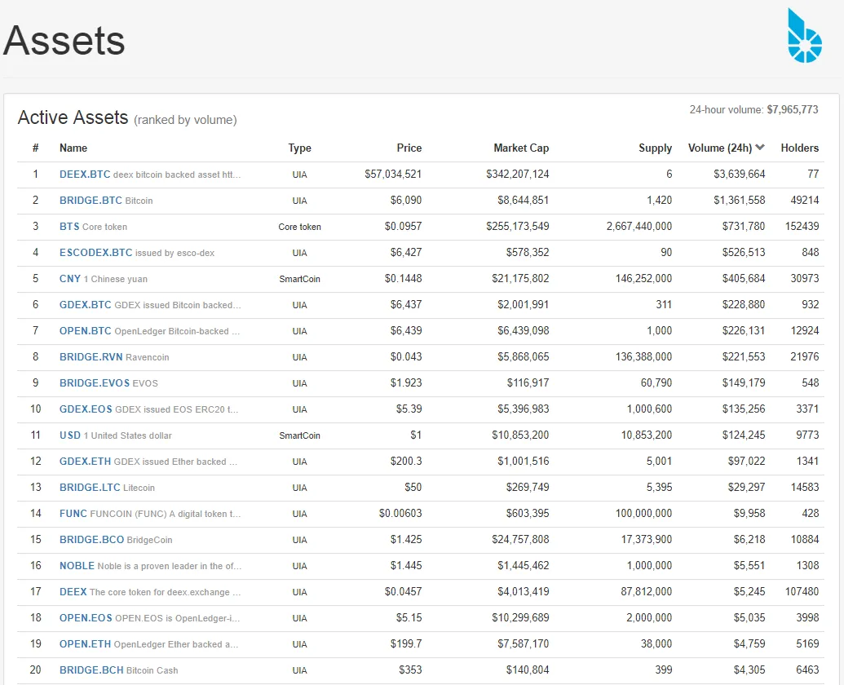Select the ESCODEX.BTC asset
This screenshot has width=844, height=685.
click(x=95, y=252)
